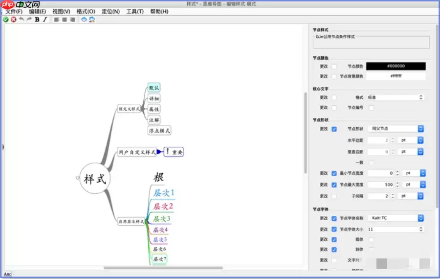Check the 节点编号 checkbox
Screen dimensions: 440x279
point(371,108)
